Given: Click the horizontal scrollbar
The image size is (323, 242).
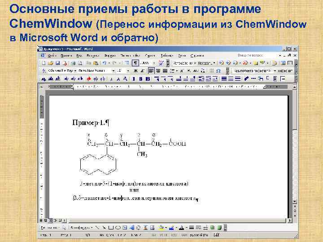Looking at the screenshot, I should coord(177,220).
